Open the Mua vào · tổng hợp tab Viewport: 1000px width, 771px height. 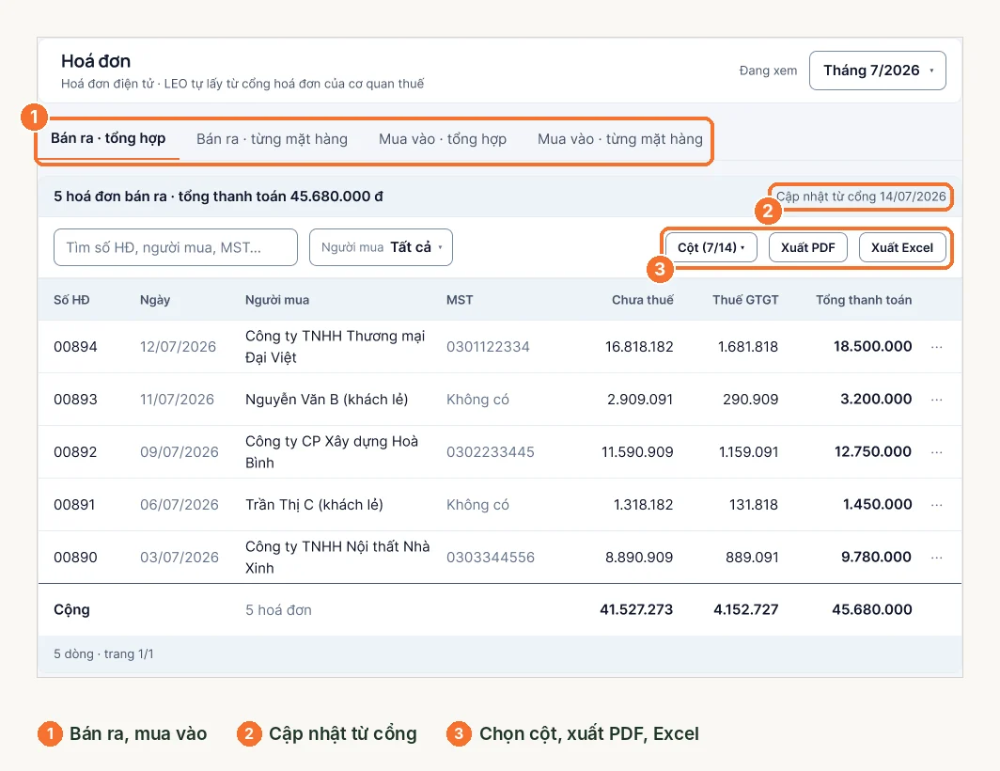click(443, 139)
